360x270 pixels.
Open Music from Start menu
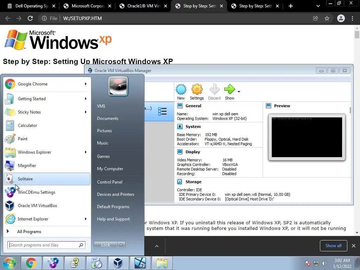point(102,143)
